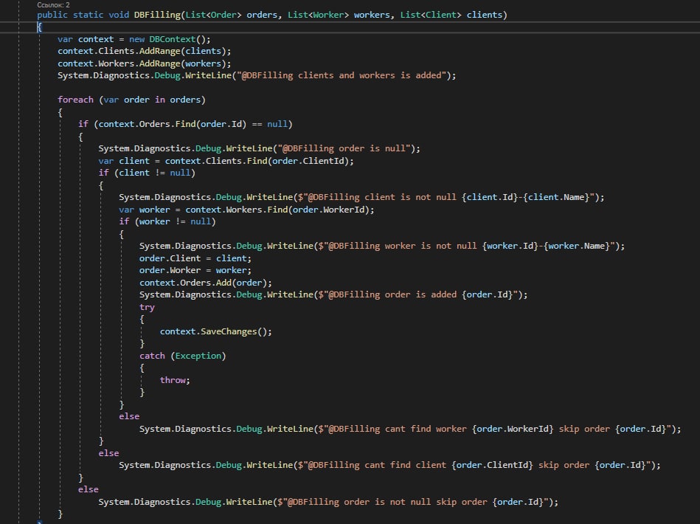Click 'order.Worker = worker;' assignment

[x=195, y=270]
